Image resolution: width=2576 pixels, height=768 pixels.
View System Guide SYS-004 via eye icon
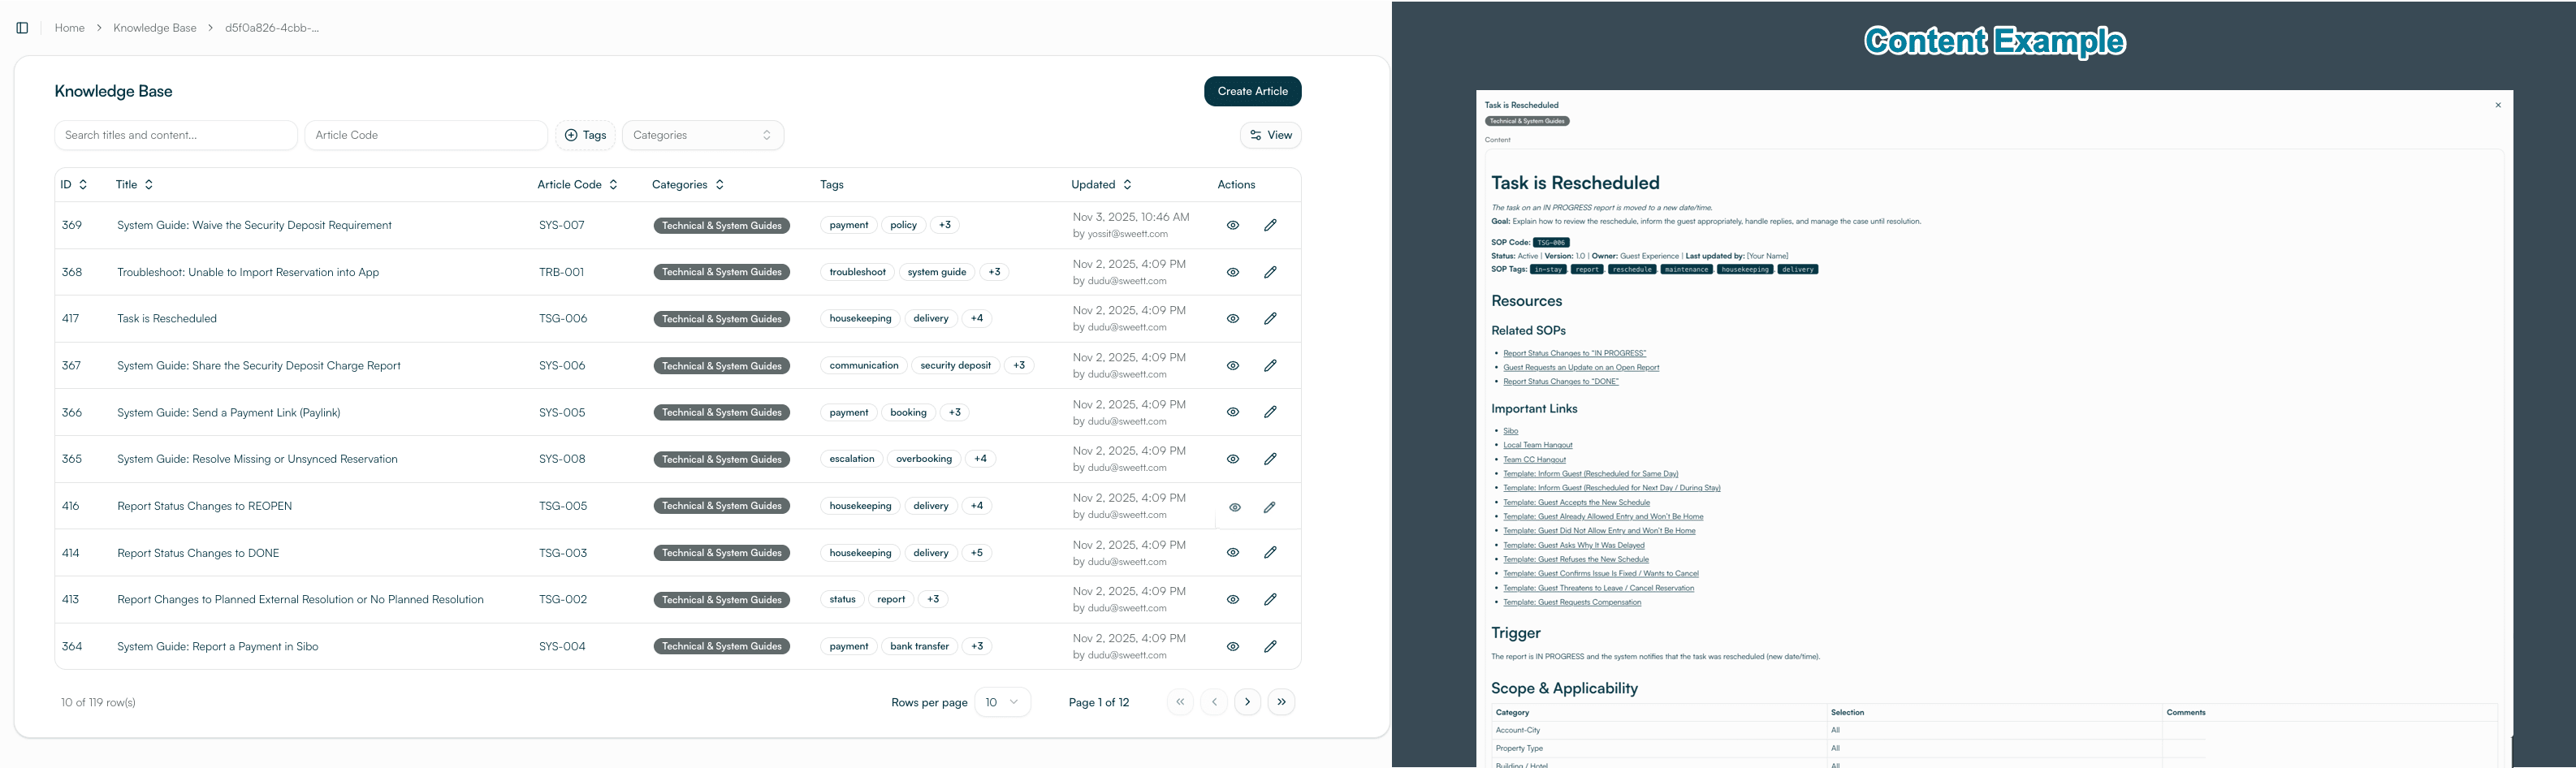point(1233,646)
